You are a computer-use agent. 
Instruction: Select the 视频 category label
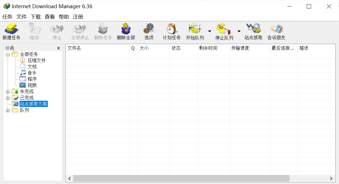click(32, 85)
